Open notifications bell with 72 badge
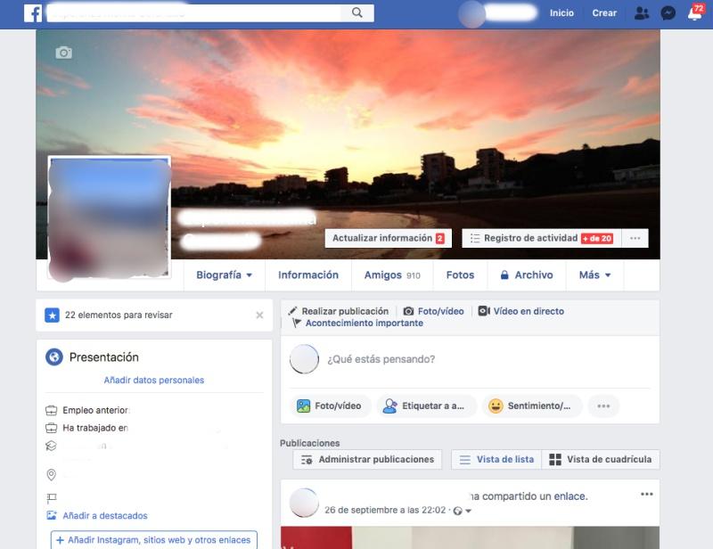The width and height of the screenshot is (713, 549). tap(693, 13)
